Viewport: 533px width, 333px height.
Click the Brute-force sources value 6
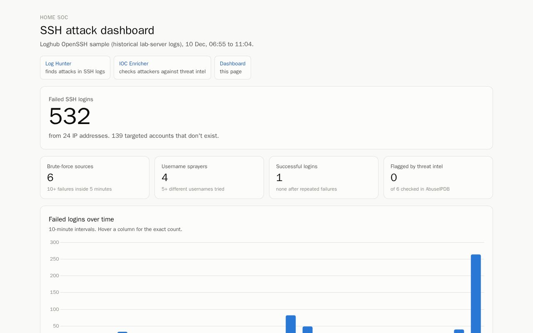click(50, 178)
